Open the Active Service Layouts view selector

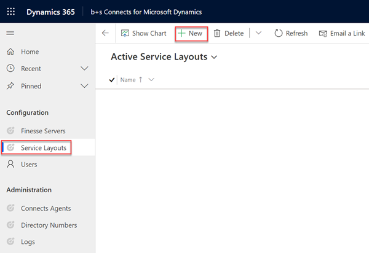pyautogui.click(x=164, y=57)
